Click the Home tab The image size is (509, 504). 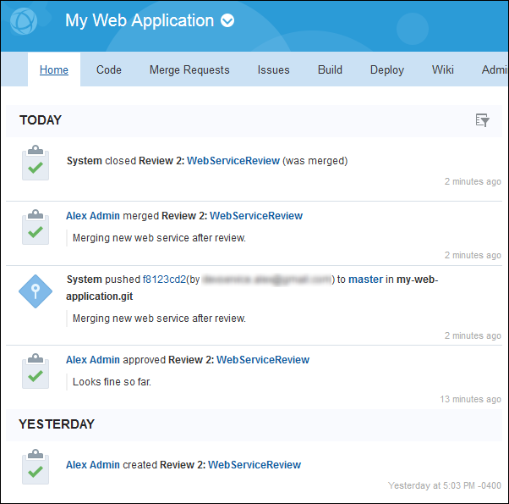click(54, 70)
